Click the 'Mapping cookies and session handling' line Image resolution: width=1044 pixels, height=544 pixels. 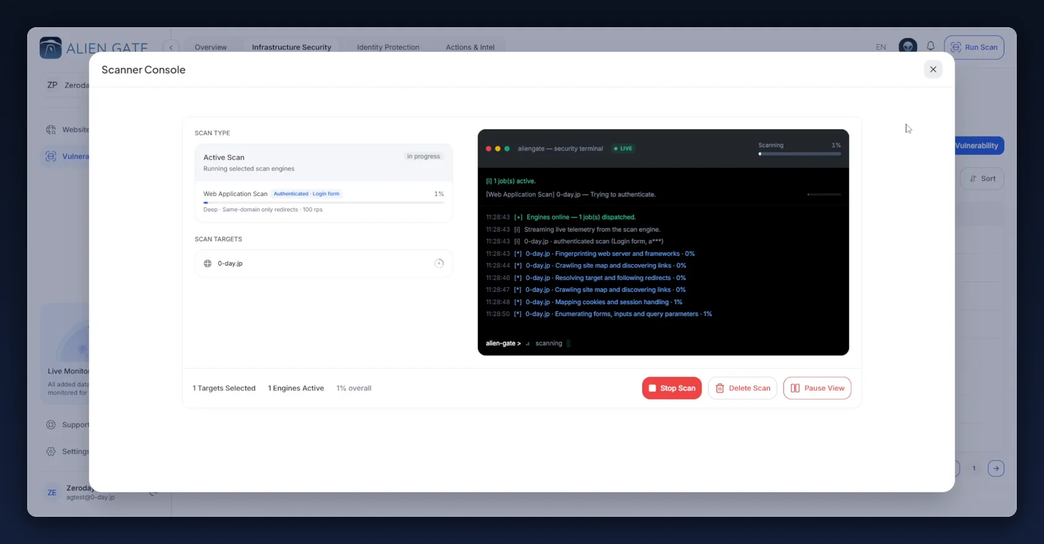pos(584,302)
